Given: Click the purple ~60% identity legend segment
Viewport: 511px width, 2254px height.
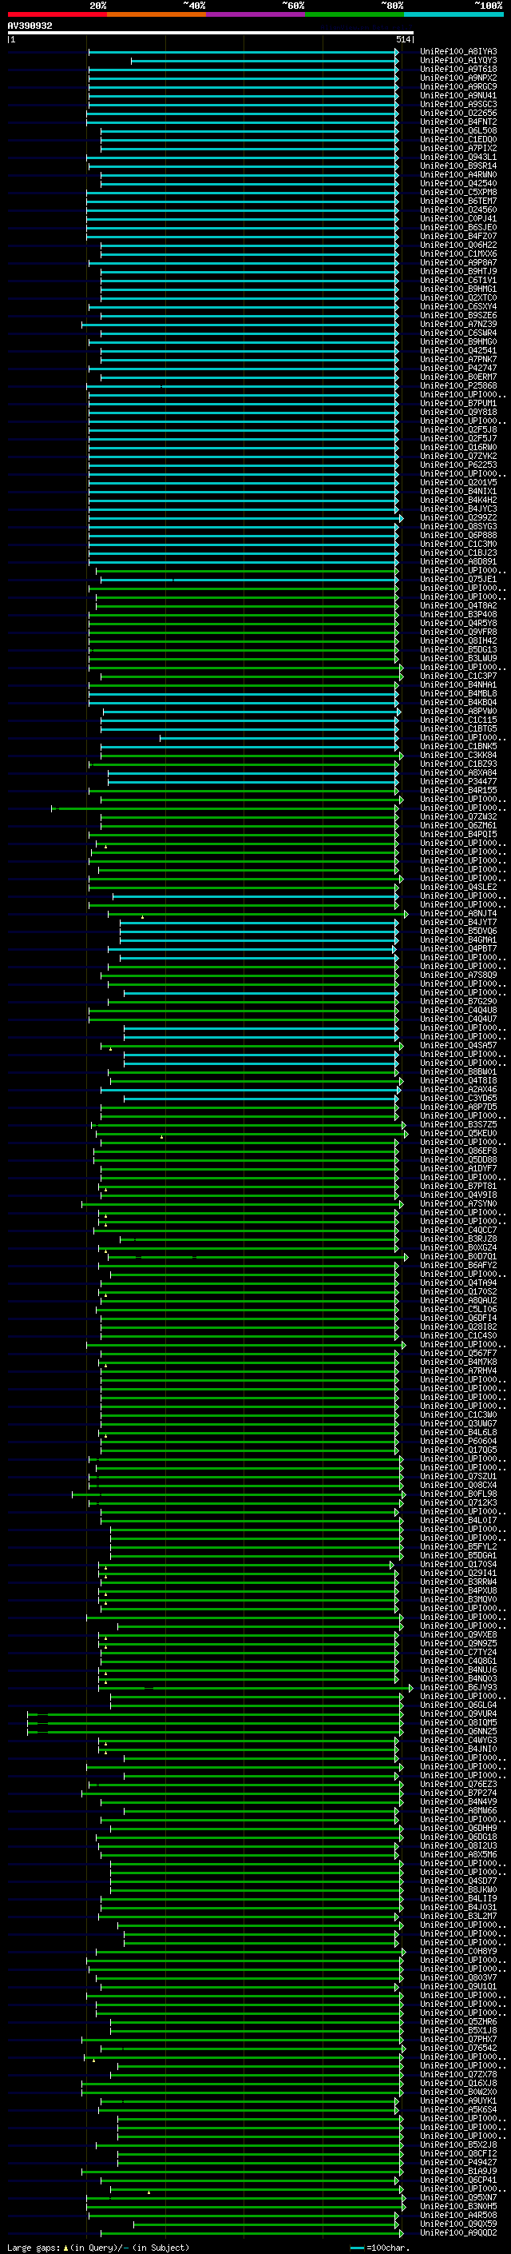Looking at the screenshot, I should (255, 15).
